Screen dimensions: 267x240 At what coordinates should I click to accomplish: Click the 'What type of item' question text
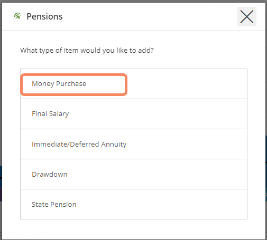[87, 51]
